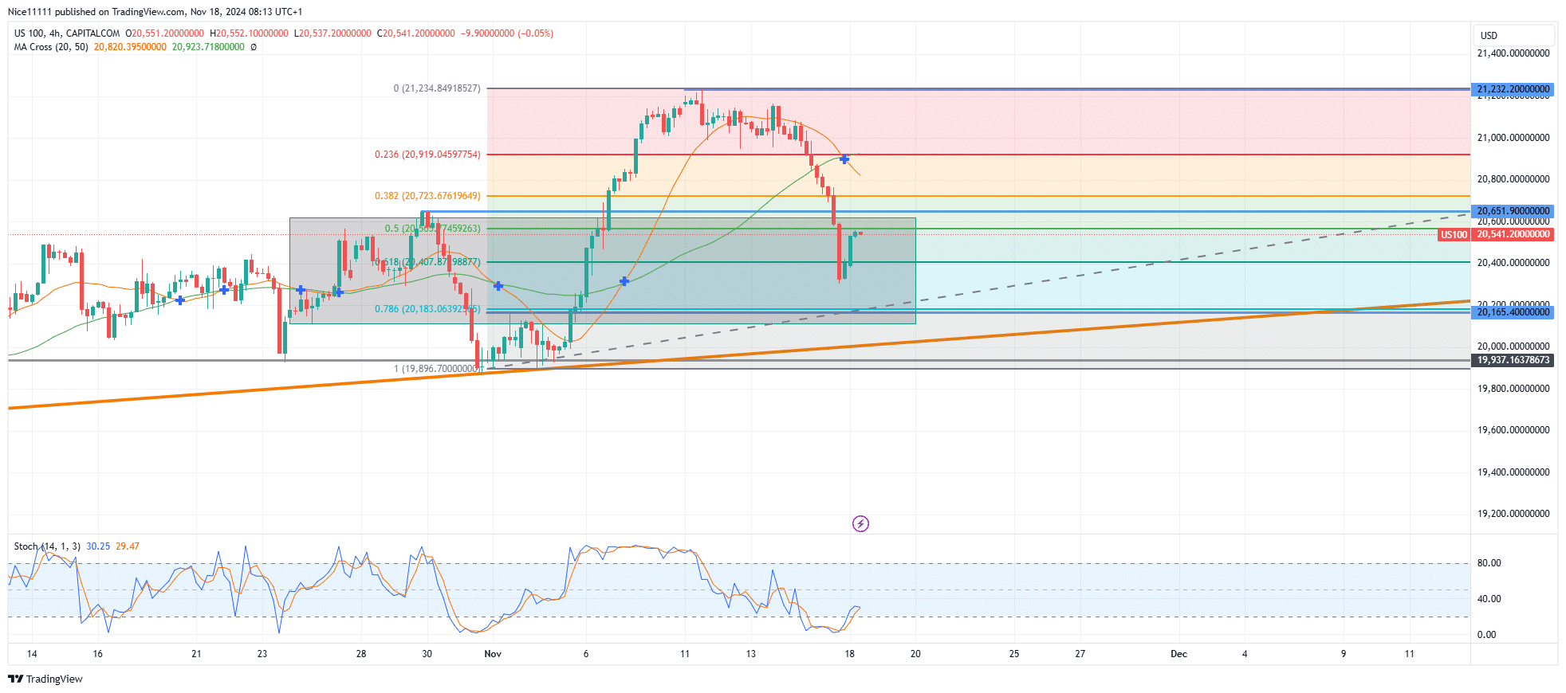This screenshot has width=1566, height=693.
Task: Click the Nice11111 published header text
Action: tap(155, 12)
